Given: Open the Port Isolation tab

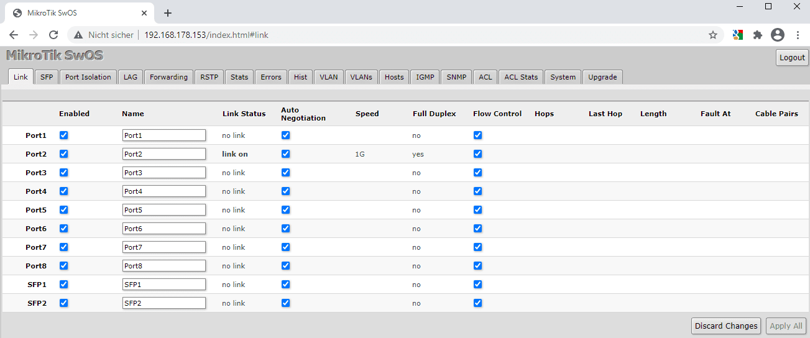Looking at the screenshot, I should pos(88,77).
